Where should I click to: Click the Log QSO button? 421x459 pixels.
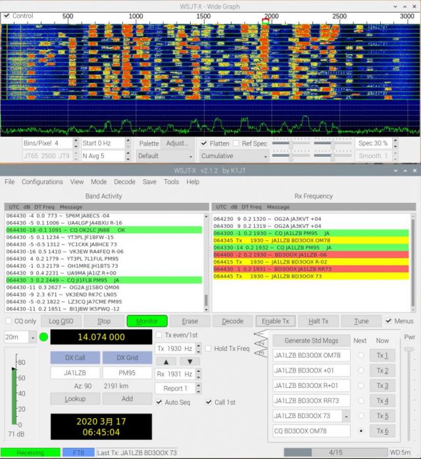tap(61, 321)
